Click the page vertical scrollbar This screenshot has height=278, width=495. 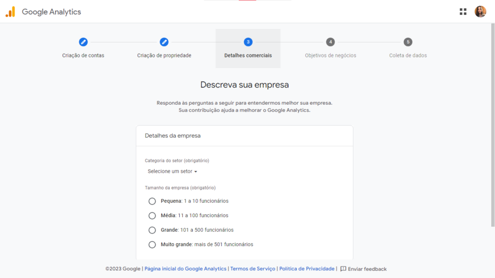click(493, 125)
